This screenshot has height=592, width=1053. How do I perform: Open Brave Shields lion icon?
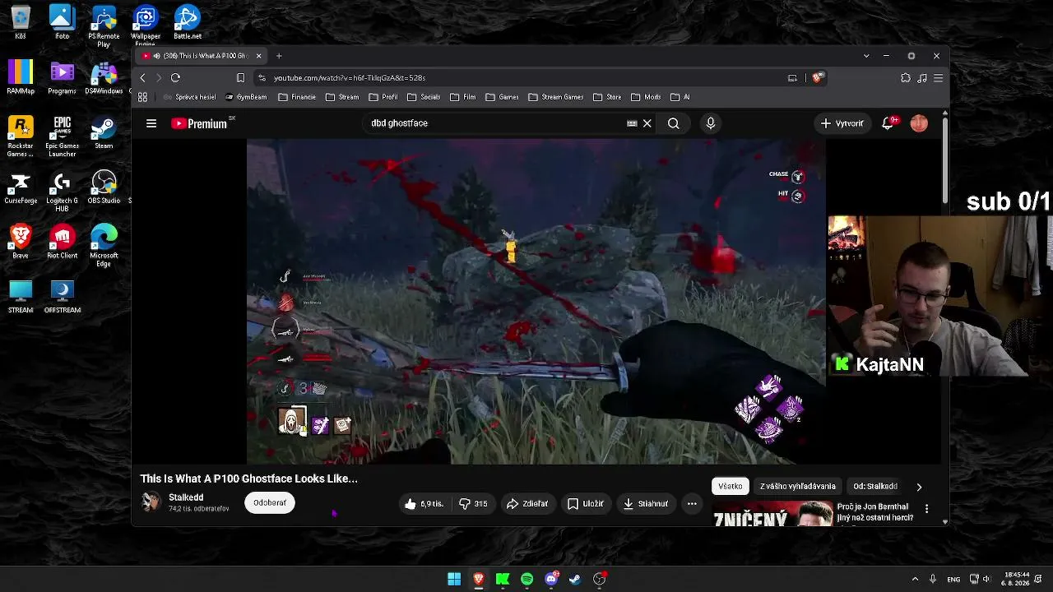tap(818, 77)
